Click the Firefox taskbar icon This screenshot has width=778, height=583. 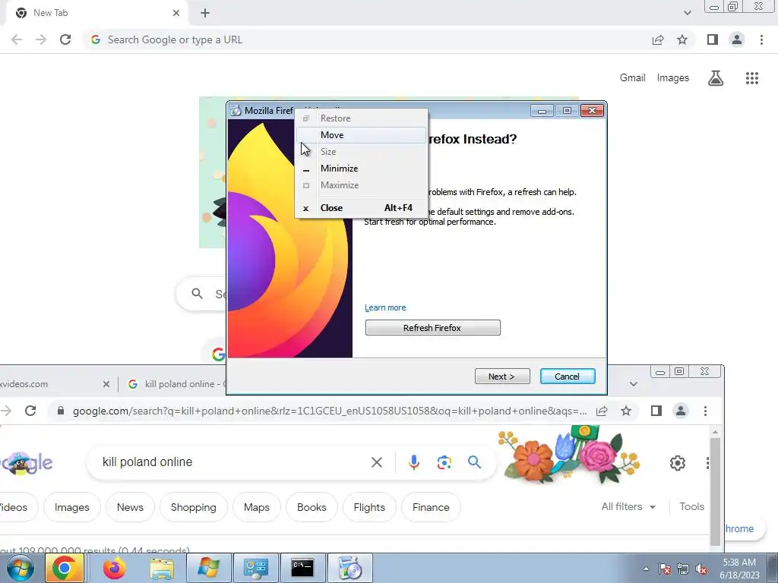click(x=115, y=568)
